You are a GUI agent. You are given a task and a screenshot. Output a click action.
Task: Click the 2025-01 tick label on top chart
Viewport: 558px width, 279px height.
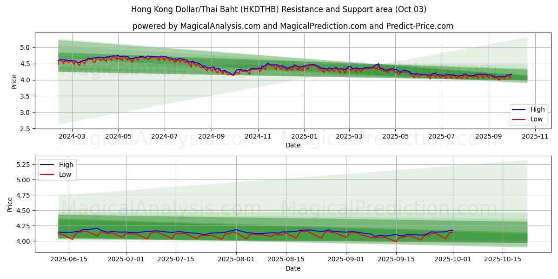point(304,137)
